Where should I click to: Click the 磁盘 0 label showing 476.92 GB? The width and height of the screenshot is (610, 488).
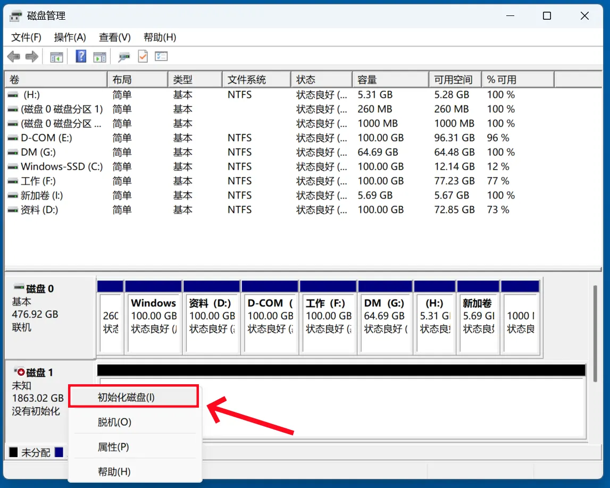(50, 317)
